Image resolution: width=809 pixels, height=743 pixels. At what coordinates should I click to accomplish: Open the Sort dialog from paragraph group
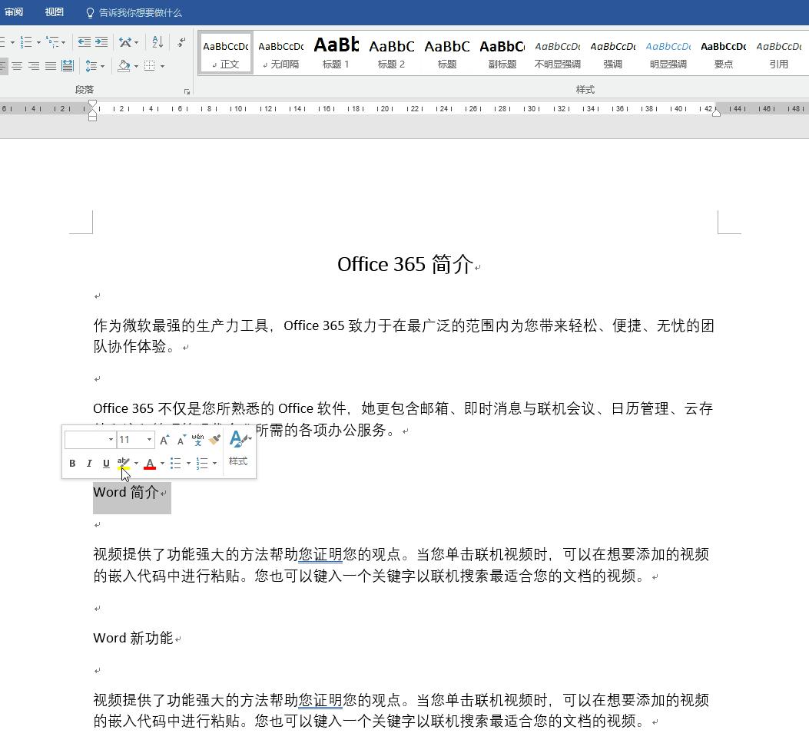tap(157, 42)
